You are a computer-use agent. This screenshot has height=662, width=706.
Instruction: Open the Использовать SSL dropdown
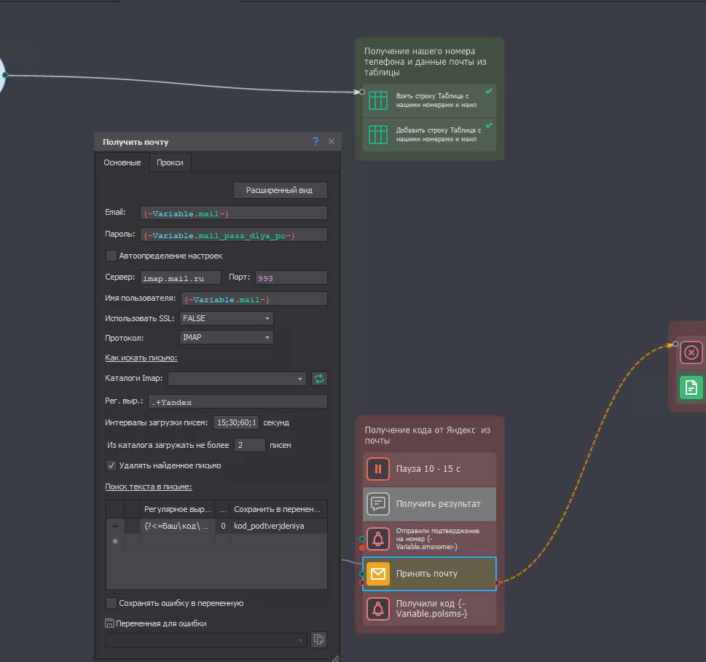click(x=226, y=318)
